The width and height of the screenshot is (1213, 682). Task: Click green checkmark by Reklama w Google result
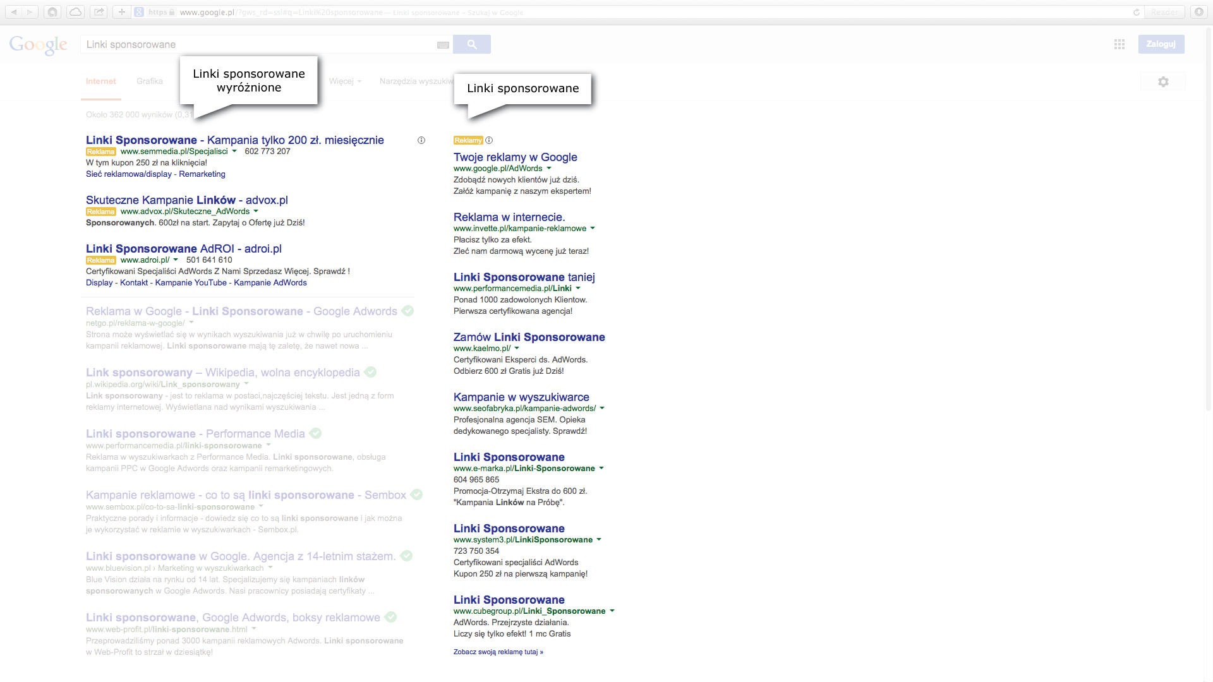pos(407,311)
